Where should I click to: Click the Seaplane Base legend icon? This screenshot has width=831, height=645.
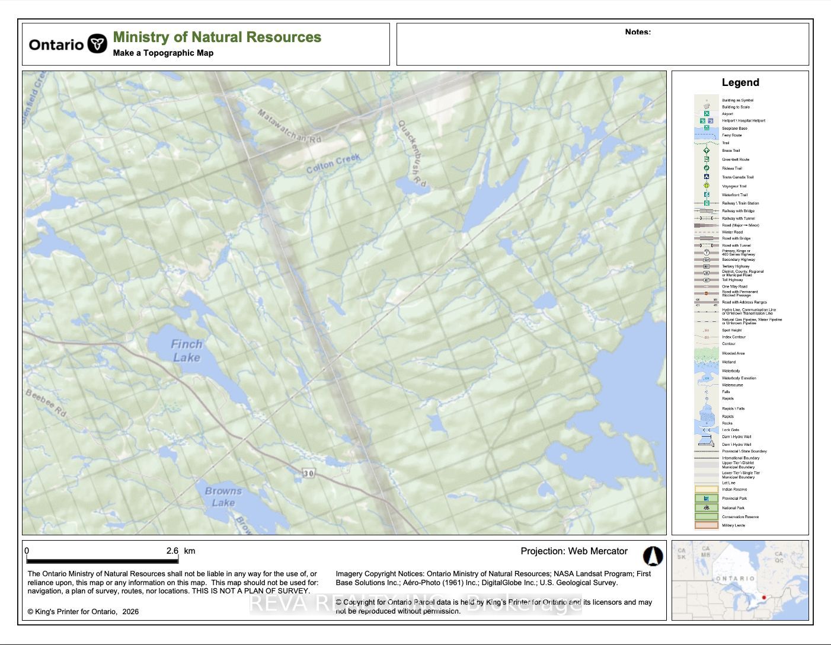(707, 128)
